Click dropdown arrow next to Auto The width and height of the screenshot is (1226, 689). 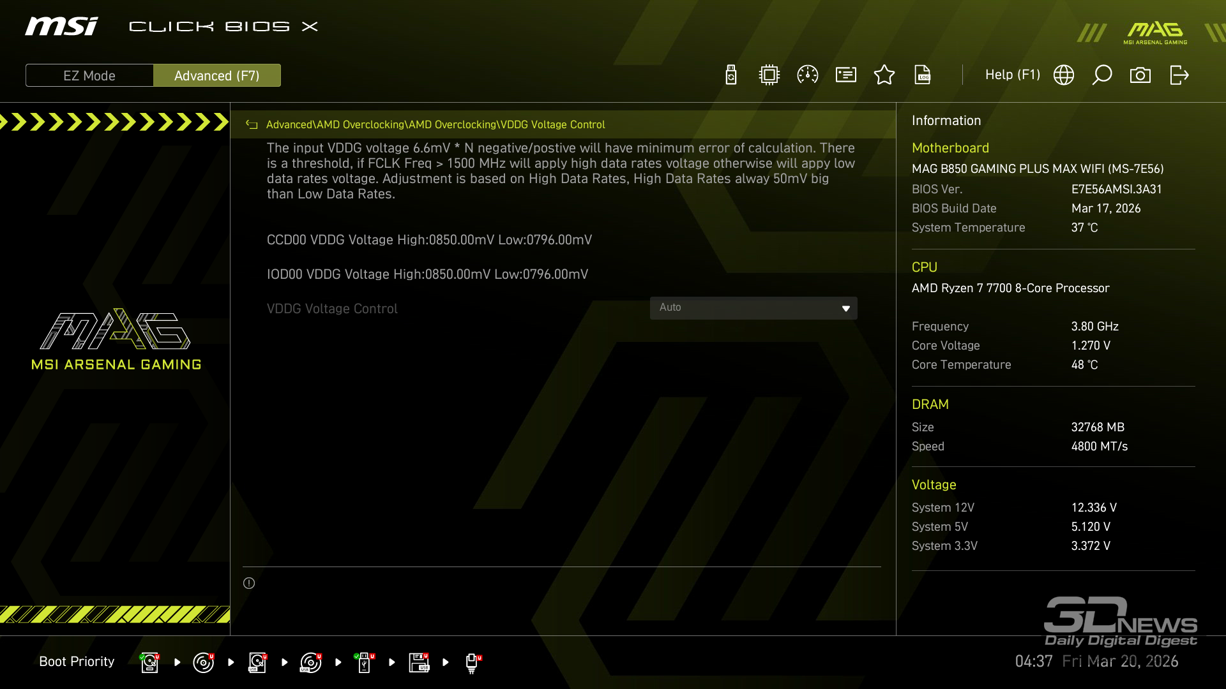[x=845, y=309]
